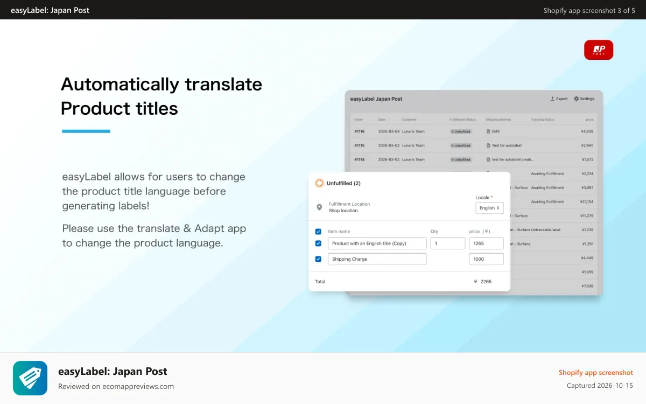Click the document icon beside 'Test for autolabel!'
The height and width of the screenshot is (404, 646).
coord(488,145)
